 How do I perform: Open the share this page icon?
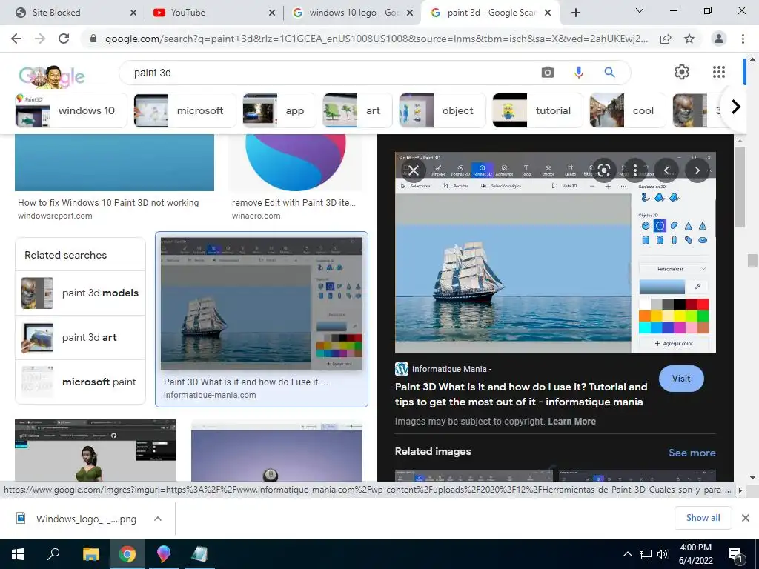point(666,39)
